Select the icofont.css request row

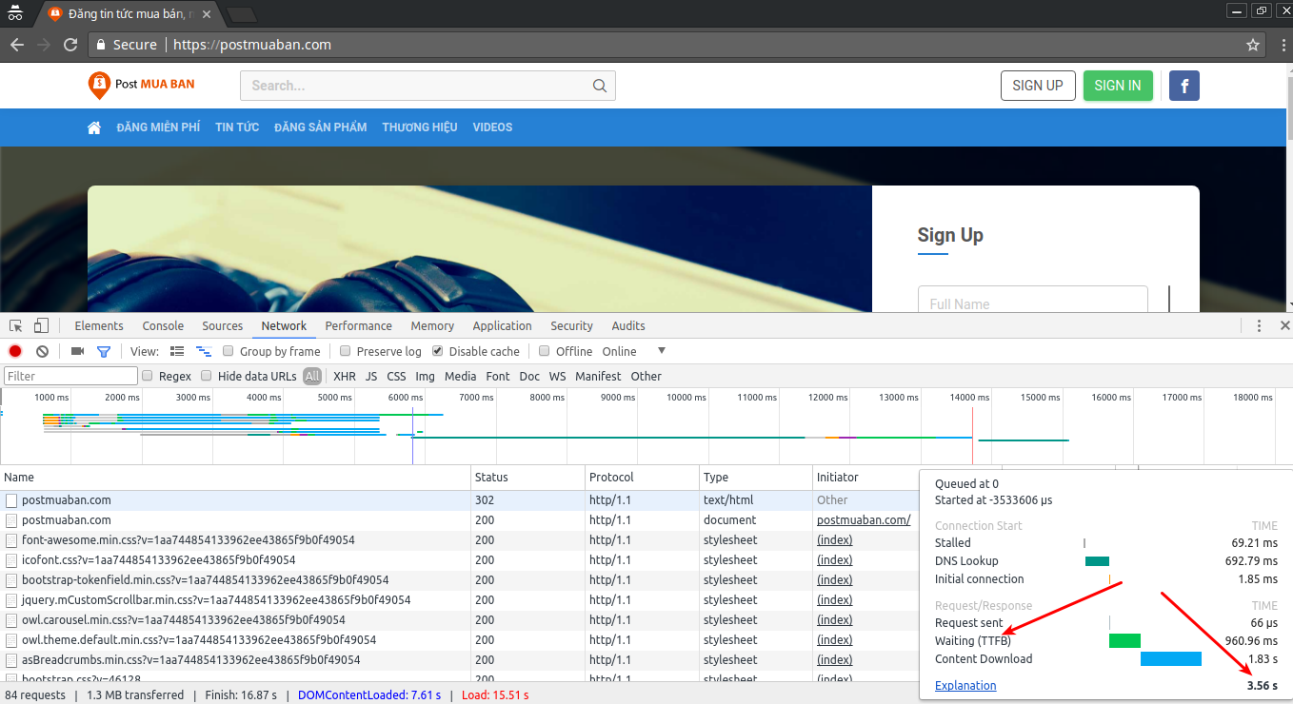459,560
